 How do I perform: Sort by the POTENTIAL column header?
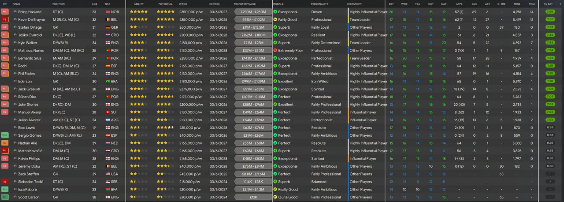pos(166,4)
